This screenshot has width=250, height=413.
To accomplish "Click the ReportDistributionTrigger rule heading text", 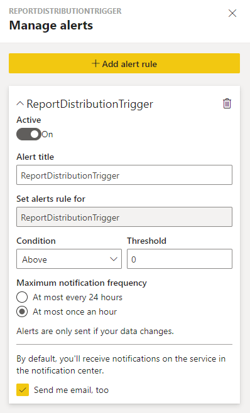I will [90, 104].
